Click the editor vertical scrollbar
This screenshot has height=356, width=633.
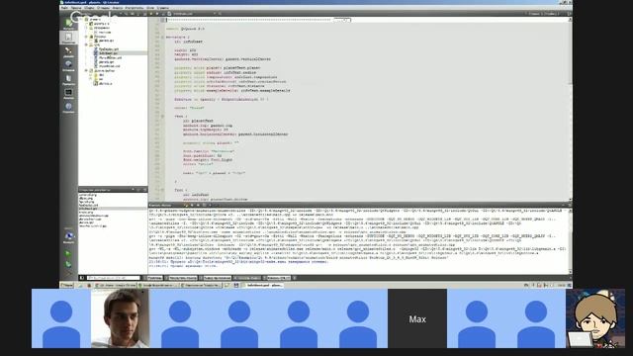pos(570,110)
